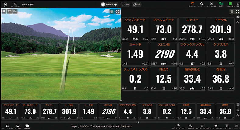Open the Report (レポート) button
This screenshot has width=240, height=130.
coord(227,126)
